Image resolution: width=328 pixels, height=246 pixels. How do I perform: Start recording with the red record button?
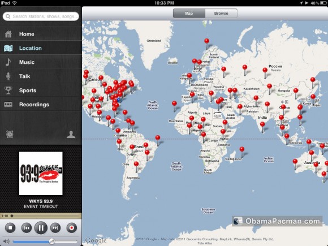tap(72, 228)
